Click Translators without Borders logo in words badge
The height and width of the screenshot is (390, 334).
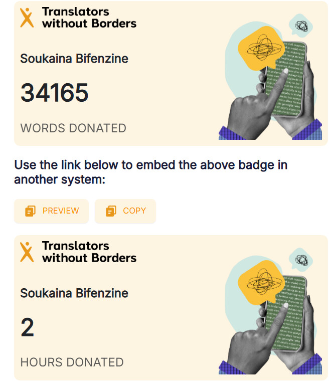(x=27, y=18)
